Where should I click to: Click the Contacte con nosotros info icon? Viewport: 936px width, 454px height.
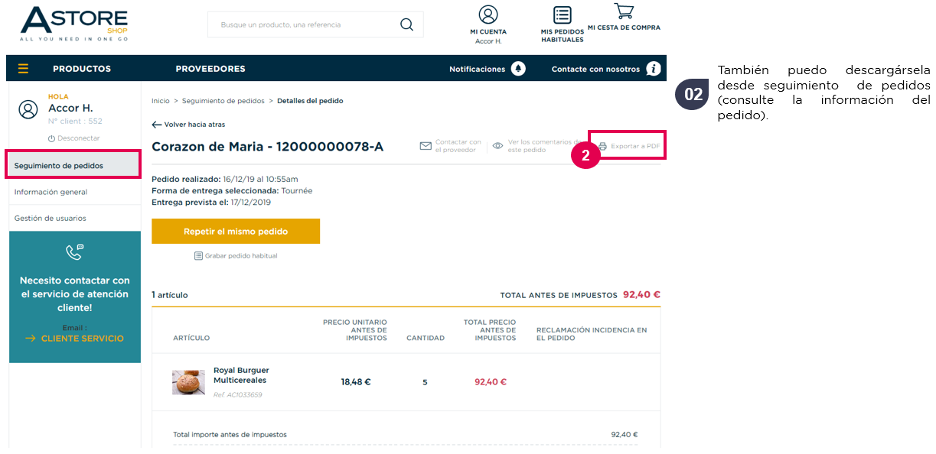pos(653,69)
